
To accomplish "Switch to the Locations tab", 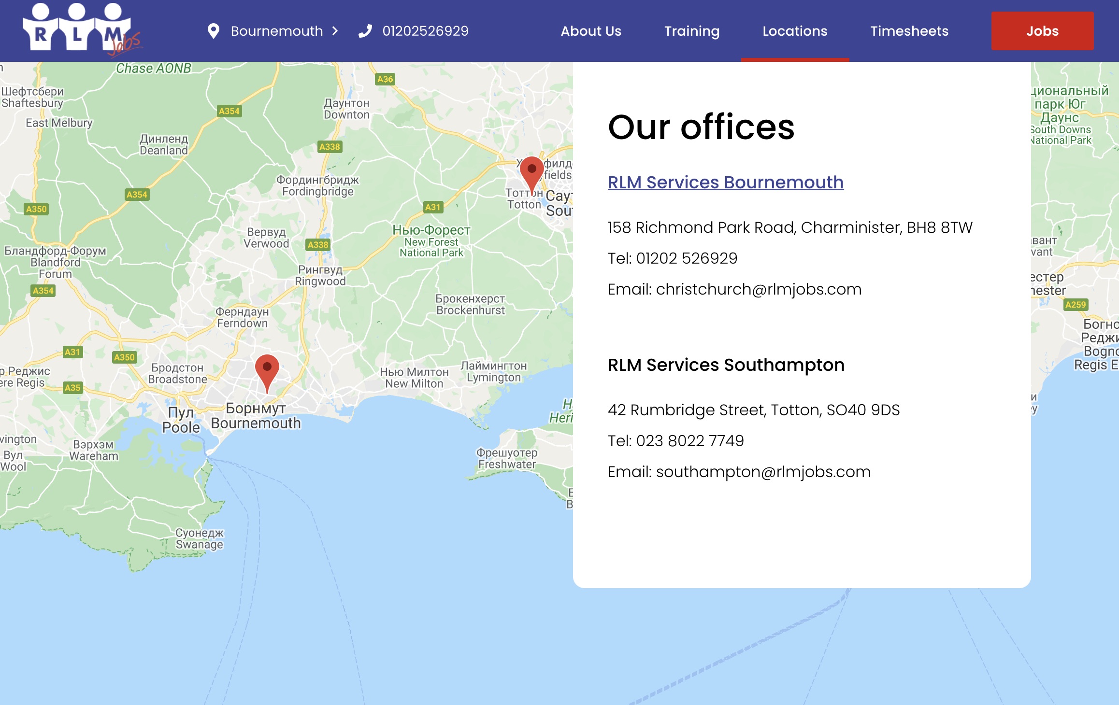I will point(795,31).
